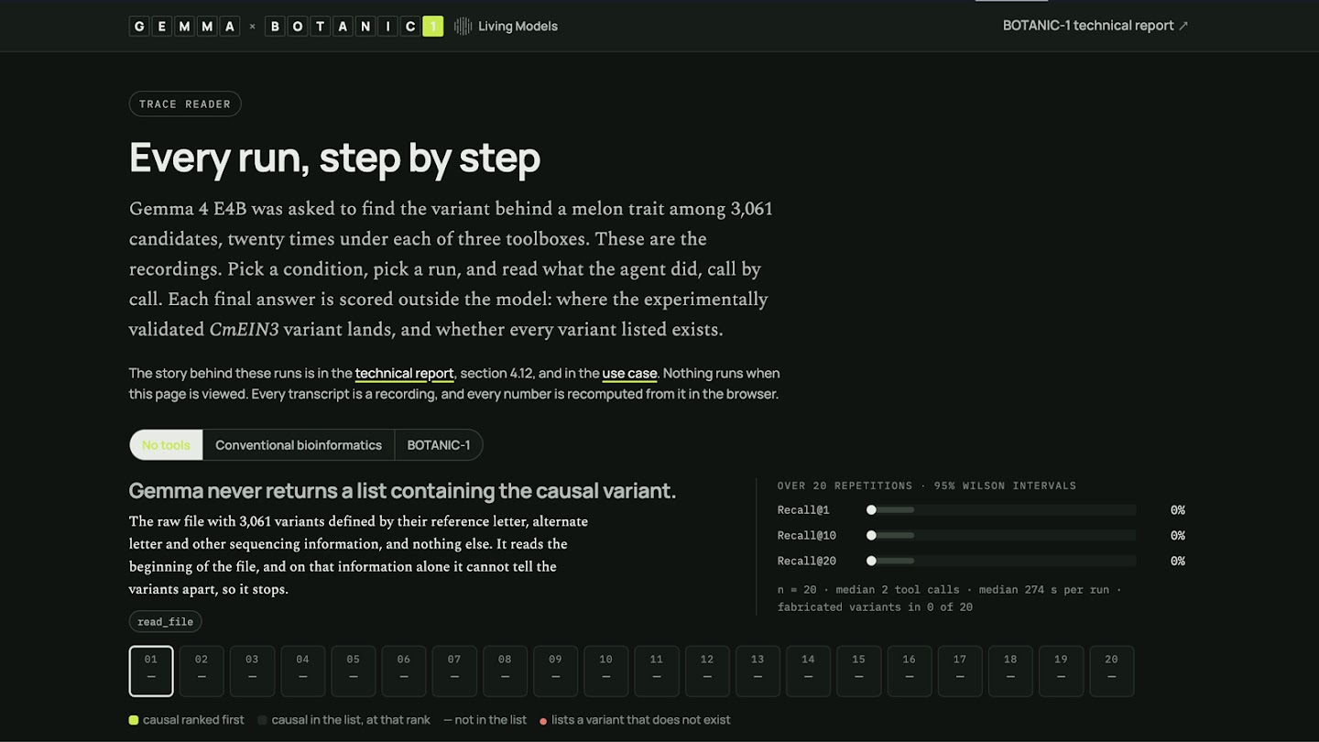Select run 08 tile
The width and height of the screenshot is (1319, 742).
505,671
